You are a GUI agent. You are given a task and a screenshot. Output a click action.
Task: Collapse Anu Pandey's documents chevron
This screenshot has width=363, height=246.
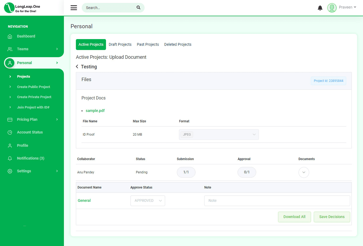point(304,172)
